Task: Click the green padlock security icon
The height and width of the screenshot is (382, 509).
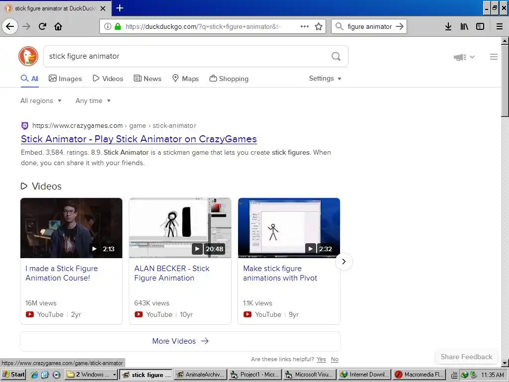Action: [118, 26]
